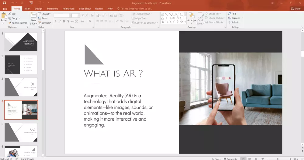Open Arrange options icon
Viewport: 304px width, 160px height.
[192, 15]
